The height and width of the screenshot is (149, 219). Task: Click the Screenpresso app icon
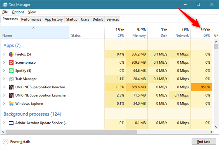coord(11,62)
